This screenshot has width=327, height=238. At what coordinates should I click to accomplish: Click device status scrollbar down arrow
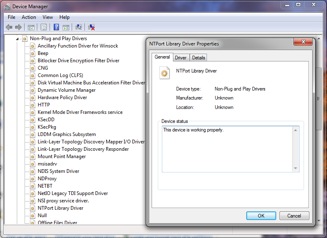coord(295,168)
